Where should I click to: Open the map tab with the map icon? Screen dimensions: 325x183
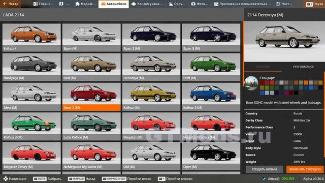[x=64, y=4]
